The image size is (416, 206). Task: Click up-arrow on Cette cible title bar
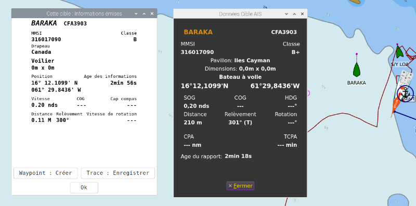point(144,14)
